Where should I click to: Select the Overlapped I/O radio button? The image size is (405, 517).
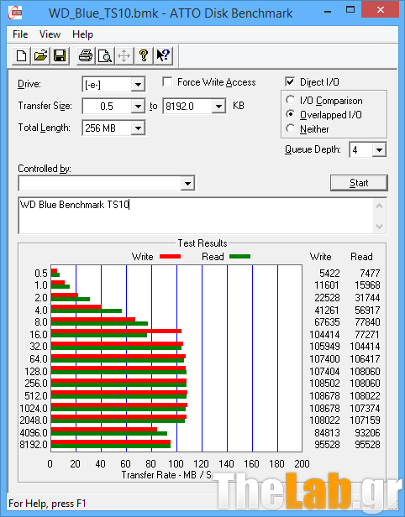[x=291, y=114]
